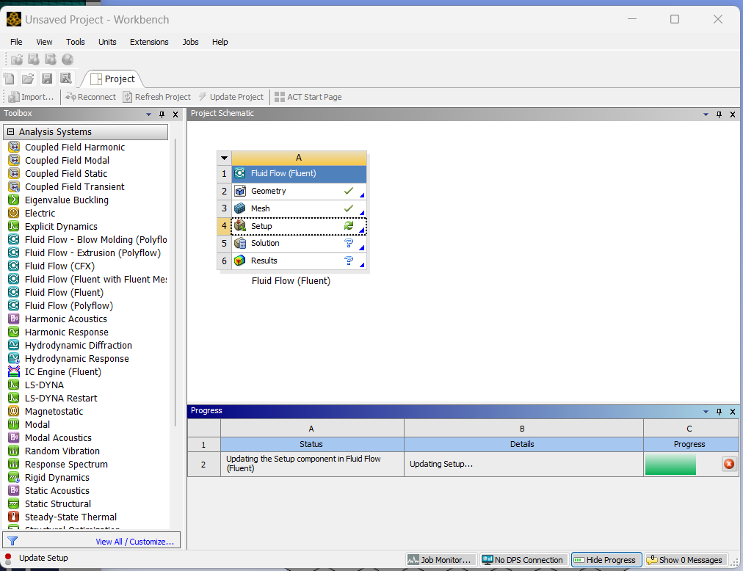Open the Project Schematic panel dropdown arrow
This screenshot has width=743, height=571.
click(706, 114)
